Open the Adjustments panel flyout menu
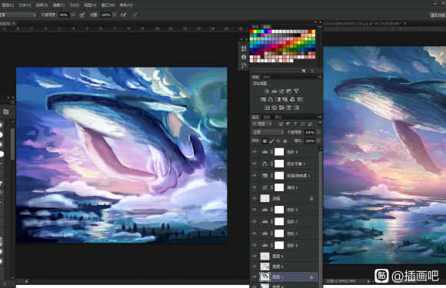 pyautogui.click(x=319, y=77)
